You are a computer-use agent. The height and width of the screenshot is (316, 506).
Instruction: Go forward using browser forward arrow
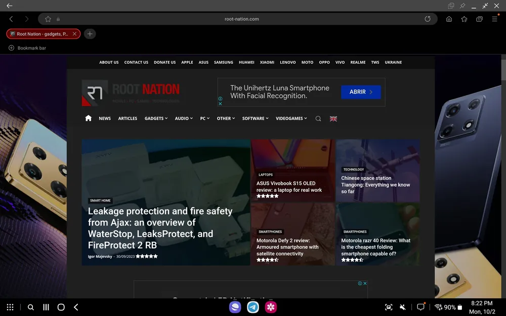click(x=26, y=19)
